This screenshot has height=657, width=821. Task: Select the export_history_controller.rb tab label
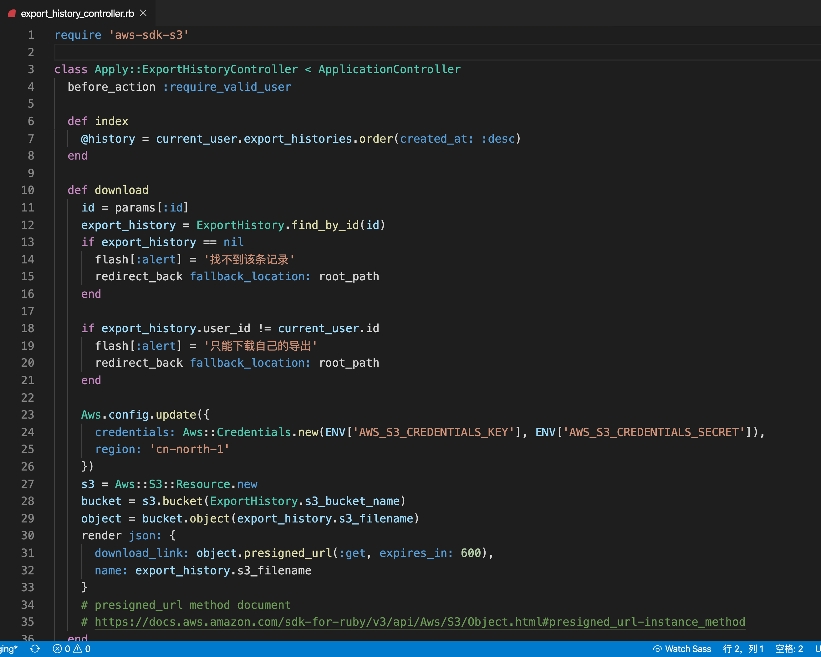[x=77, y=13]
